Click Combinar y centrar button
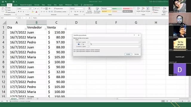This screenshot has height=107, width=191. click(60, 12)
